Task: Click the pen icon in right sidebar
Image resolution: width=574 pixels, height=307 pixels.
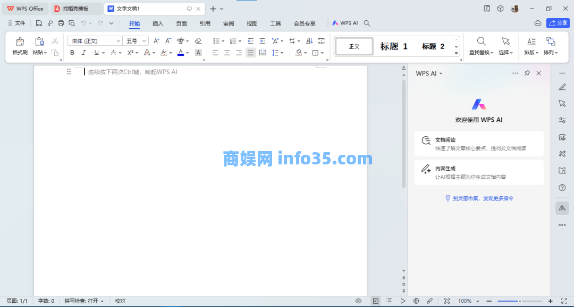Action: click(562, 87)
